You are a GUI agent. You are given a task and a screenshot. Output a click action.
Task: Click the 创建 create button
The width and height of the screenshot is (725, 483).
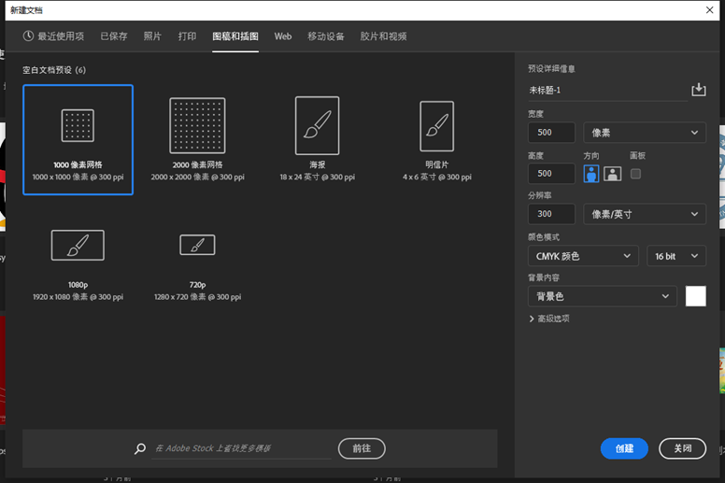(x=624, y=448)
